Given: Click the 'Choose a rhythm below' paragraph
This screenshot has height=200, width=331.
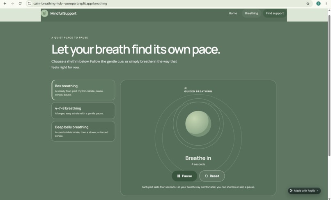Looking at the screenshot, I should 114,64.
